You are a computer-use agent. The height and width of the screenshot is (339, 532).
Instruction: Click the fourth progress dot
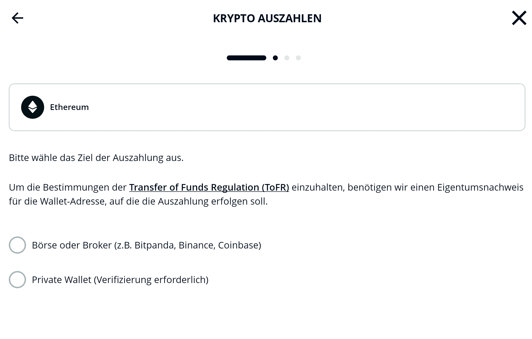[298, 58]
